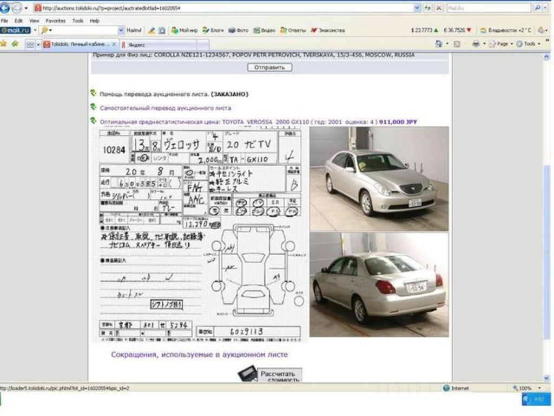Click the Отправить button

269,67
